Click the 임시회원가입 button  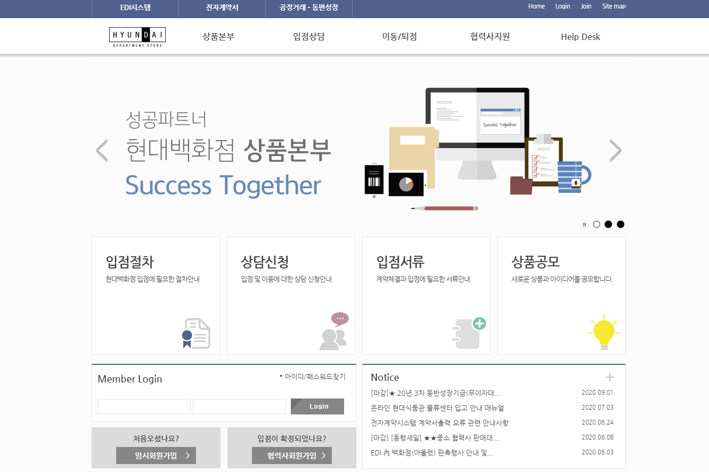(x=156, y=455)
